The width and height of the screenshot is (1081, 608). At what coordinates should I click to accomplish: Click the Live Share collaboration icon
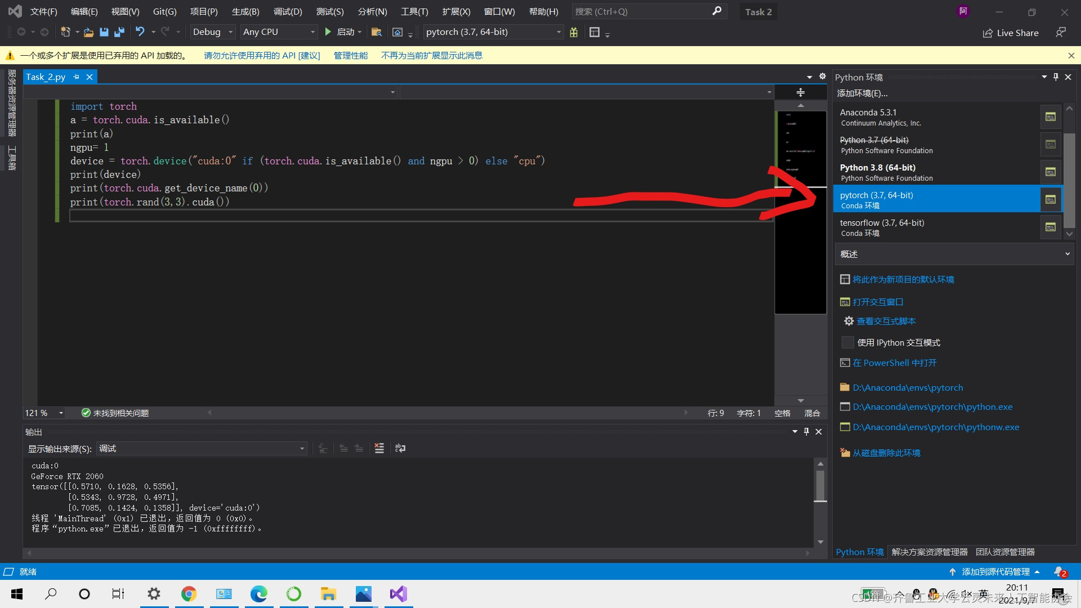[988, 33]
